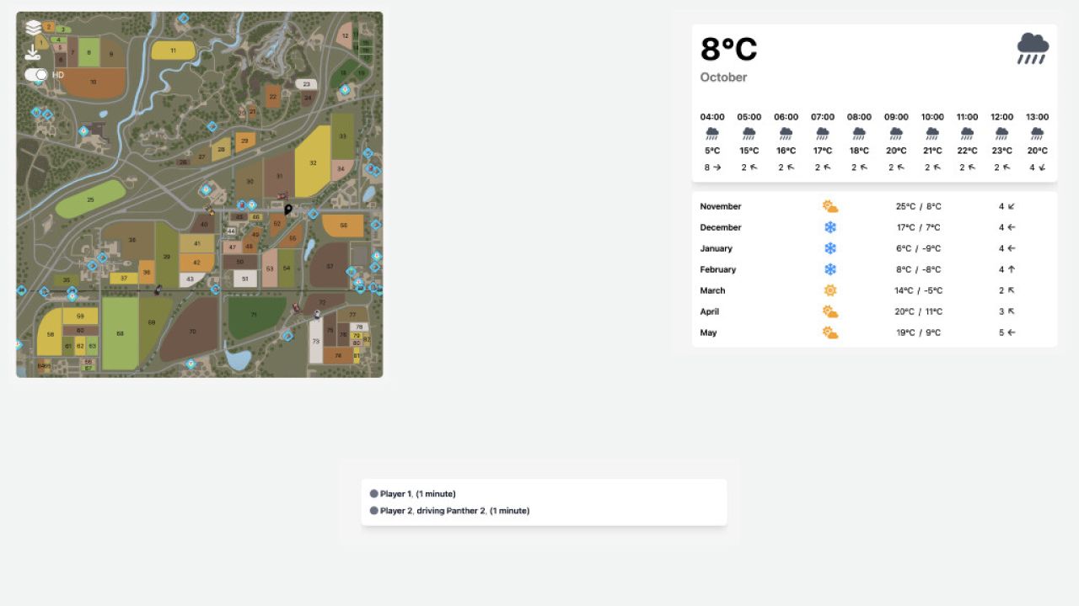Click January's snowflake weather icon

point(830,247)
